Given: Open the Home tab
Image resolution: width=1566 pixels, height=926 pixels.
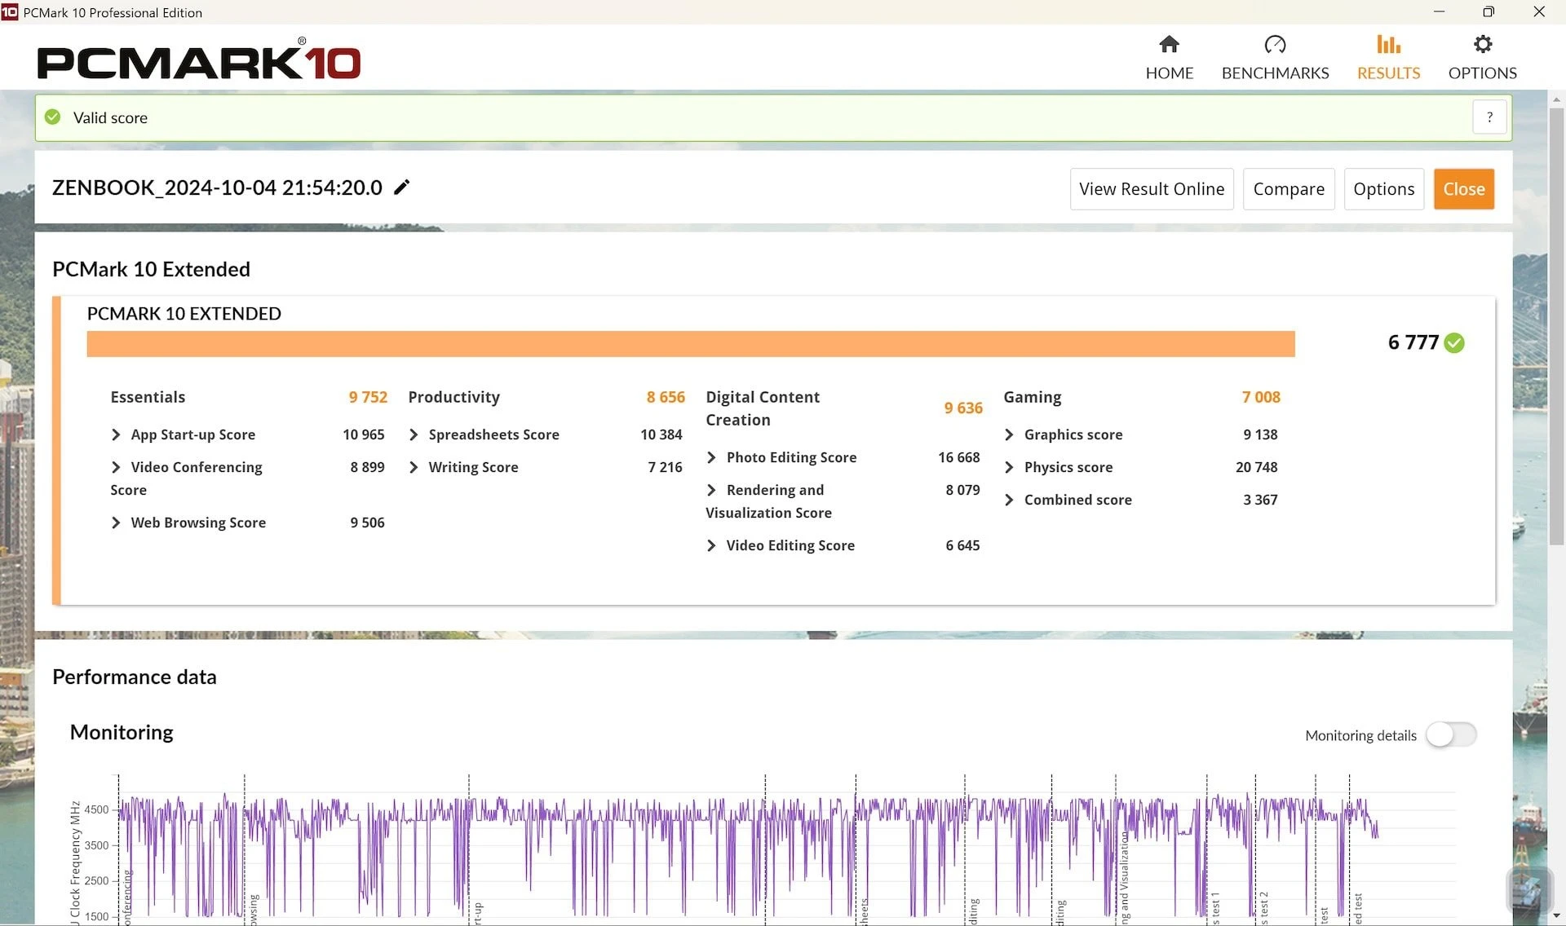Looking at the screenshot, I should click(1169, 57).
